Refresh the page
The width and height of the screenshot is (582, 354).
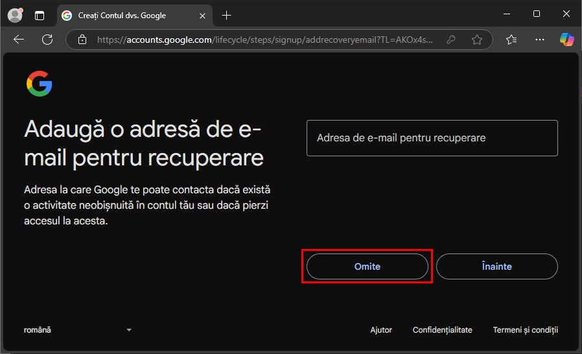[47, 40]
